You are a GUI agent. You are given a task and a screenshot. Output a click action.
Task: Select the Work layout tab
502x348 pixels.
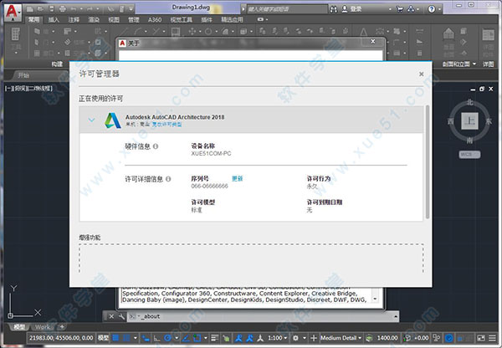43,327
